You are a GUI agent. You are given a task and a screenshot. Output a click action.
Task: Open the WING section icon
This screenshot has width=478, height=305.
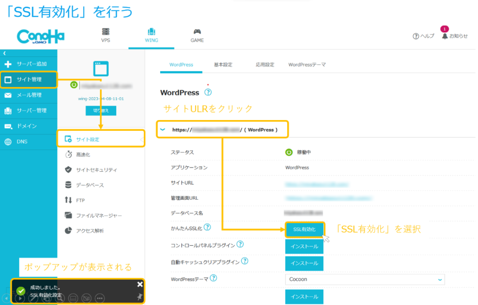[x=151, y=32]
